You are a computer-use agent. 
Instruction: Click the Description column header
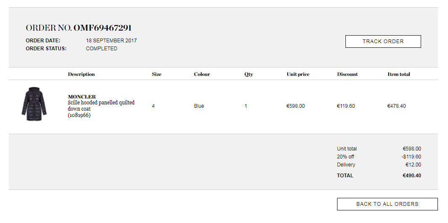tap(82, 74)
